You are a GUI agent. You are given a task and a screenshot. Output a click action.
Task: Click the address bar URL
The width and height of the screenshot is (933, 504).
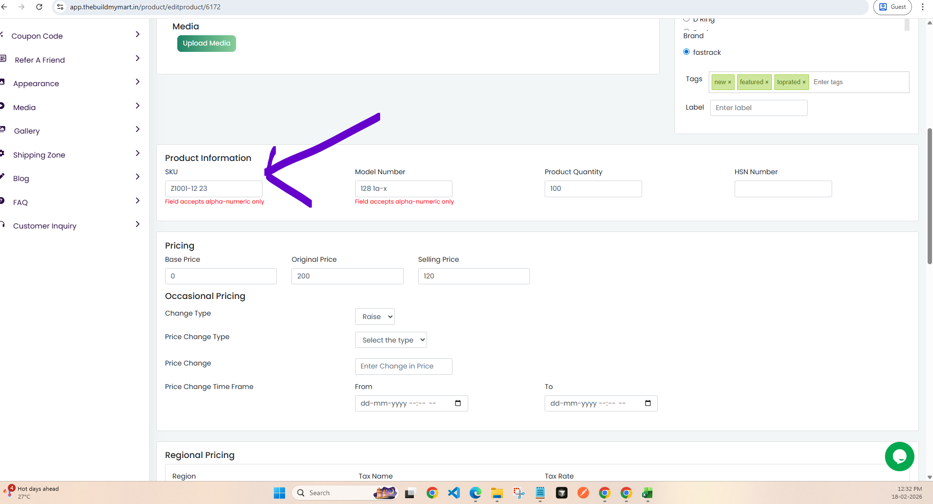(x=145, y=7)
